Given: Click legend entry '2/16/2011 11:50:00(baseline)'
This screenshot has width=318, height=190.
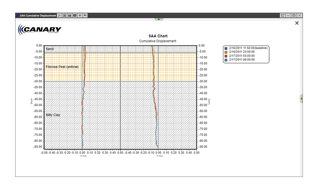Looking at the screenshot, I should (x=248, y=48).
